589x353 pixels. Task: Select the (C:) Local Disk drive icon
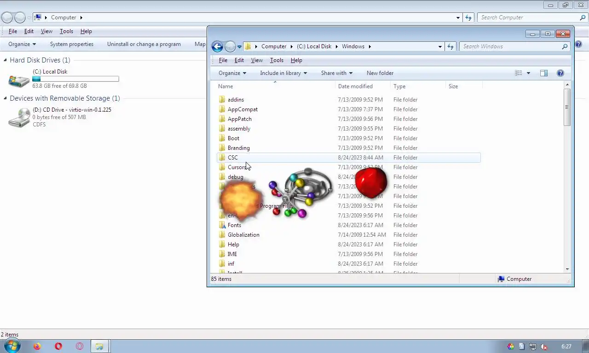tap(19, 81)
